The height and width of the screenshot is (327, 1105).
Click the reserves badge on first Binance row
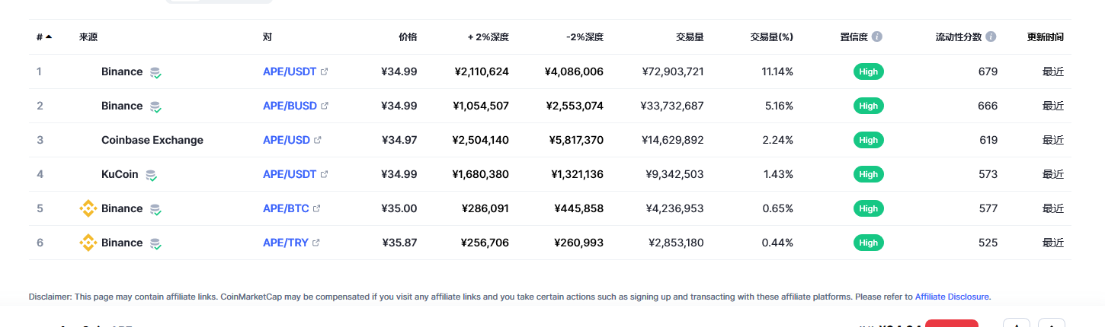pos(155,72)
